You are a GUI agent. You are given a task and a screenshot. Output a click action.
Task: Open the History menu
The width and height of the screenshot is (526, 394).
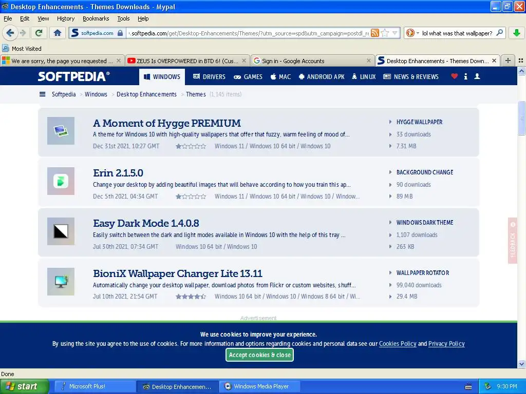click(x=65, y=18)
